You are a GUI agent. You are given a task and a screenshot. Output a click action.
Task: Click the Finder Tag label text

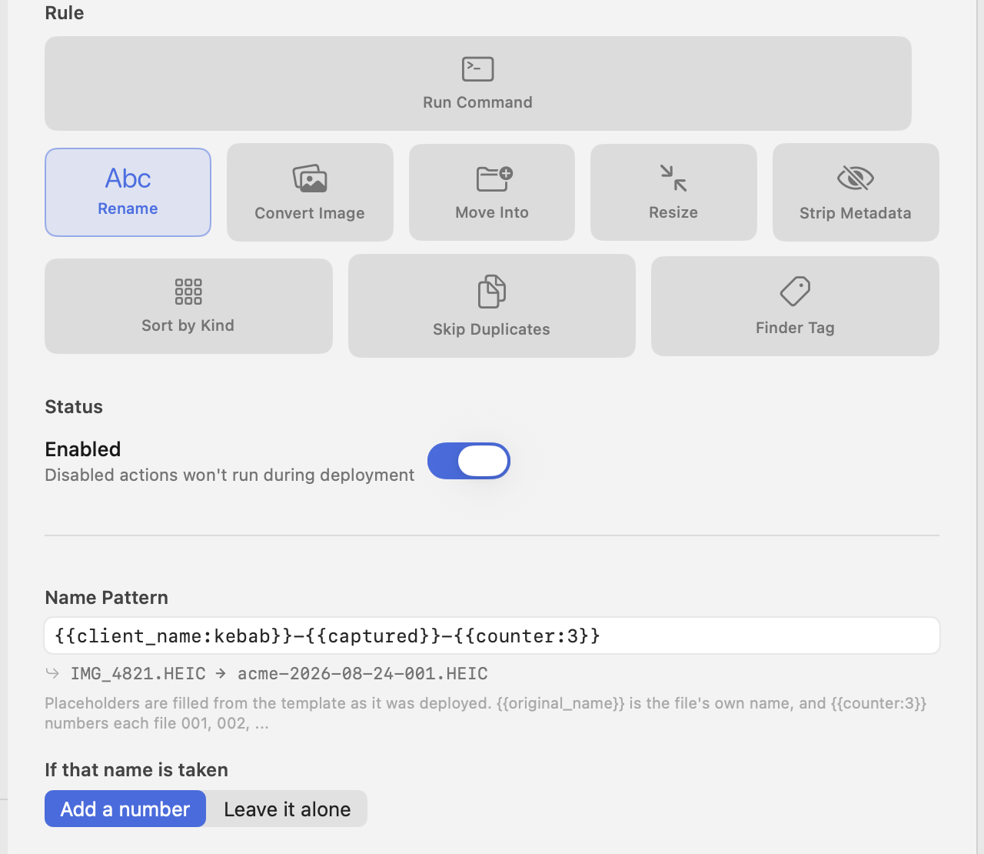[x=795, y=328]
